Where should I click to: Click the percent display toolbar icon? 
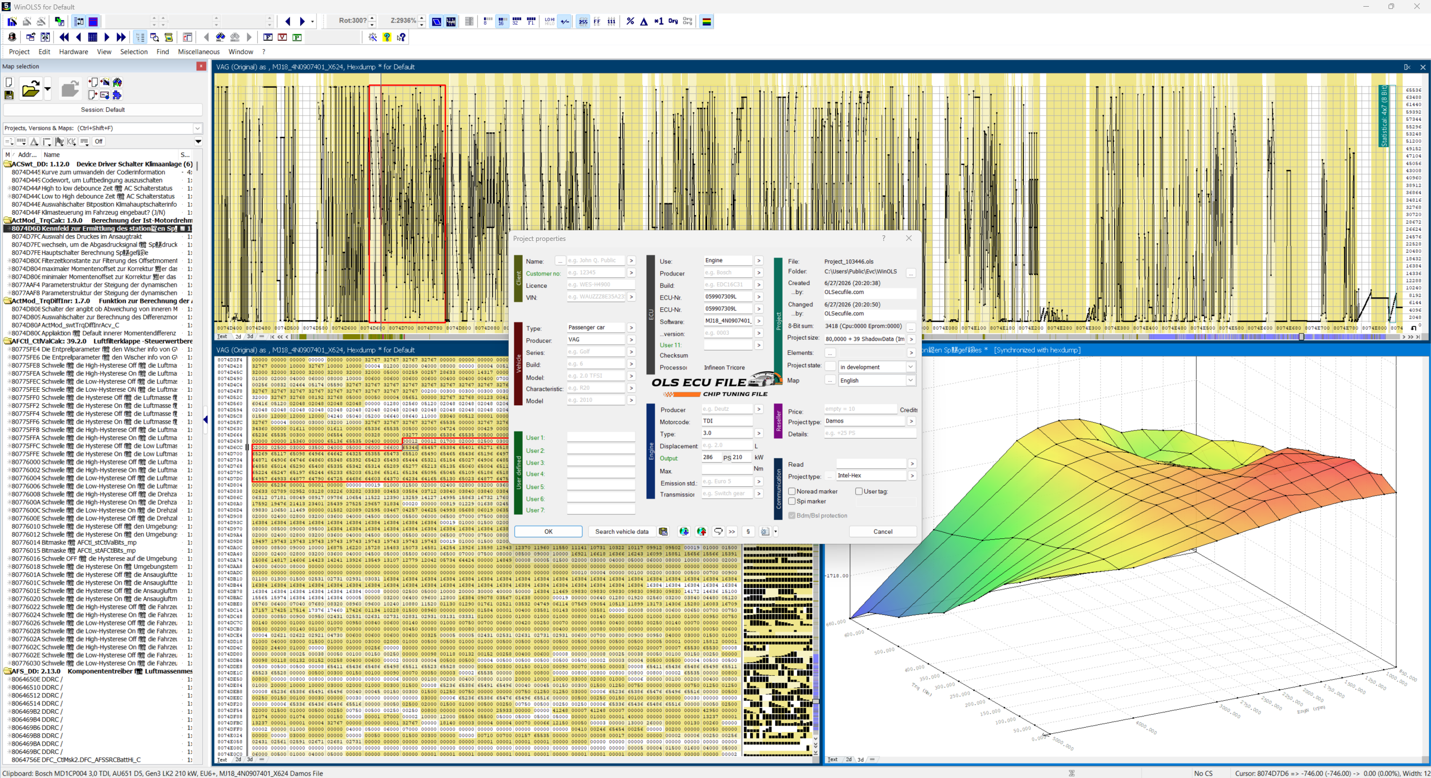(630, 21)
